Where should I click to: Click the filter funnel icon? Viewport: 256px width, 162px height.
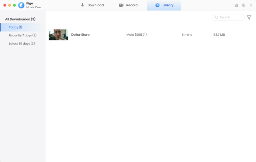tap(249, 17)
